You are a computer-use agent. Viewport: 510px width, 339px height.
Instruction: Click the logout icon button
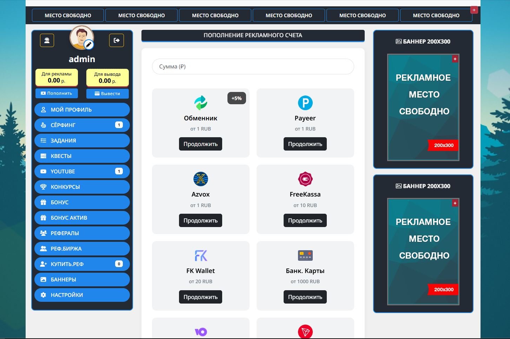[x=117, y=40]
